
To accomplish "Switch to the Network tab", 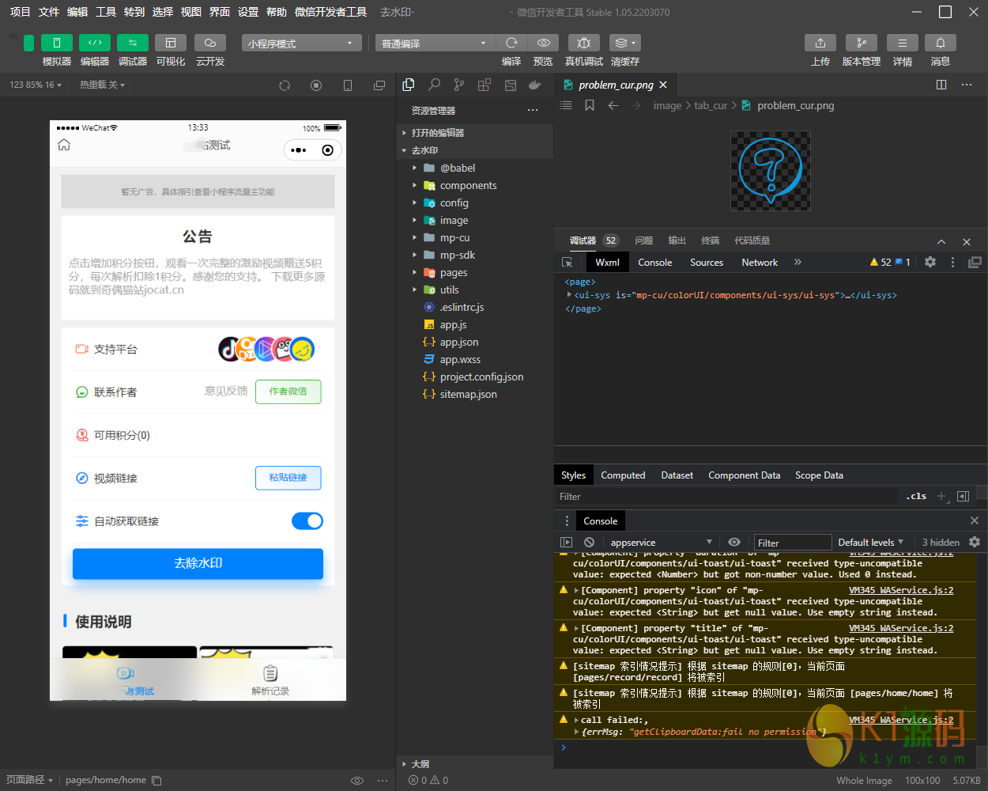I will [x=759, y=262].
